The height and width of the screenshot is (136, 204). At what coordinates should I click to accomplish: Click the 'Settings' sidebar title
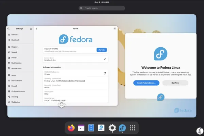(x=20, y=29)
